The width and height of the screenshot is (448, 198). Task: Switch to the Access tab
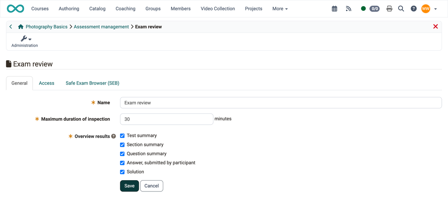click(47, 83)
